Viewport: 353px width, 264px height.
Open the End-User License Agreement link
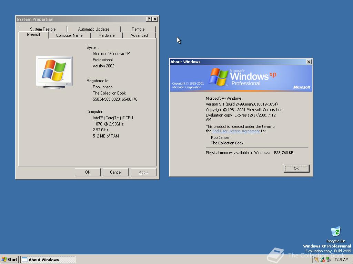(236, 131)
